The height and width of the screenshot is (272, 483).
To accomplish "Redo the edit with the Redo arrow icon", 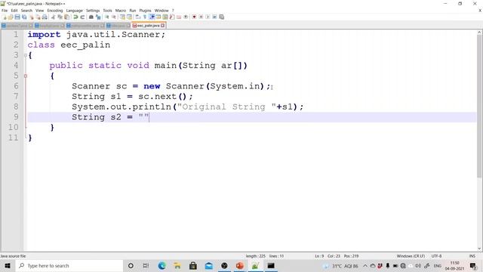I will click(x=82, y=17).
